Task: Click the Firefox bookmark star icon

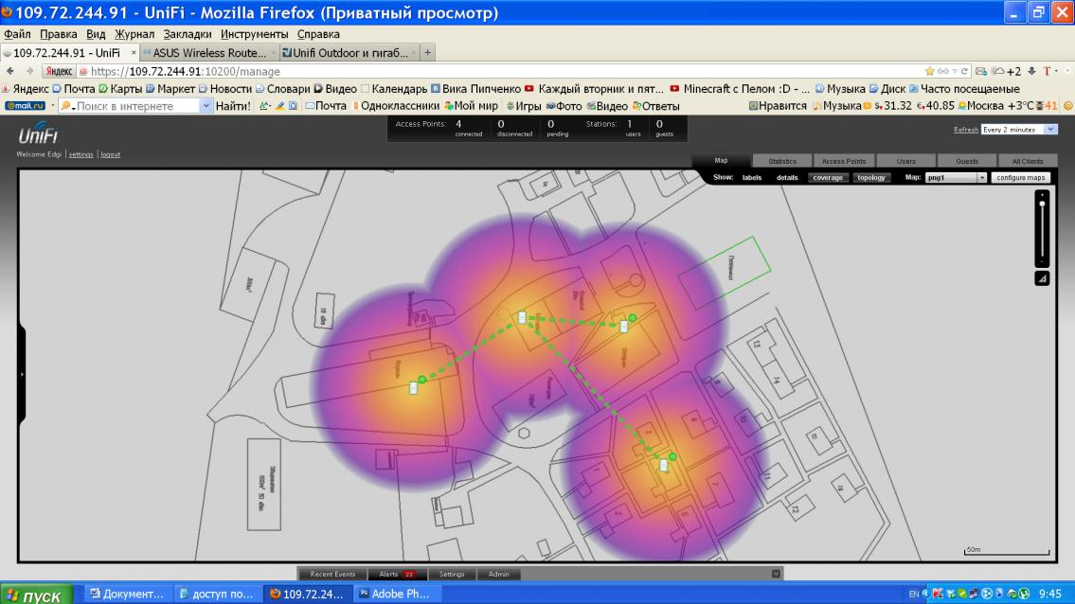Action: coord(930,71)
